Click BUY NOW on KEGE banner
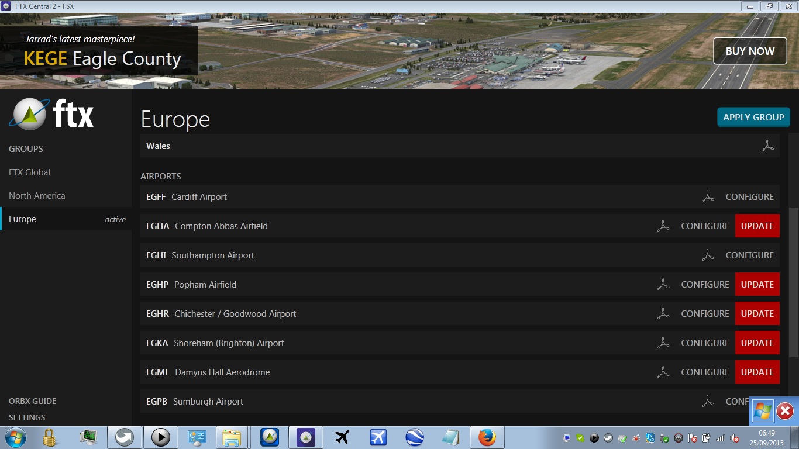Screen dimensions: 799x449 [x=750, y=51]
